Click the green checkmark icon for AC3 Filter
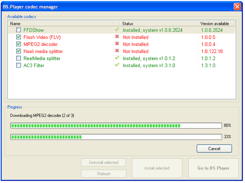Image resolution: width=245 pixels, height=183 pixels. 117,65
